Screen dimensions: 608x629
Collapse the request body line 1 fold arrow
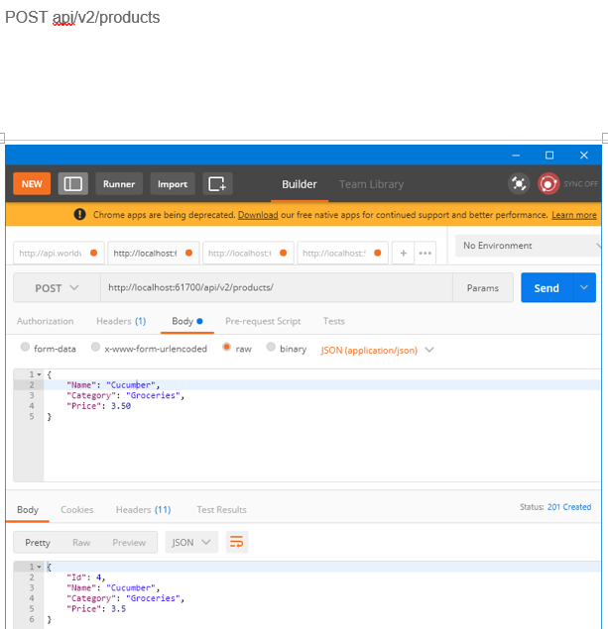[39, 374]
